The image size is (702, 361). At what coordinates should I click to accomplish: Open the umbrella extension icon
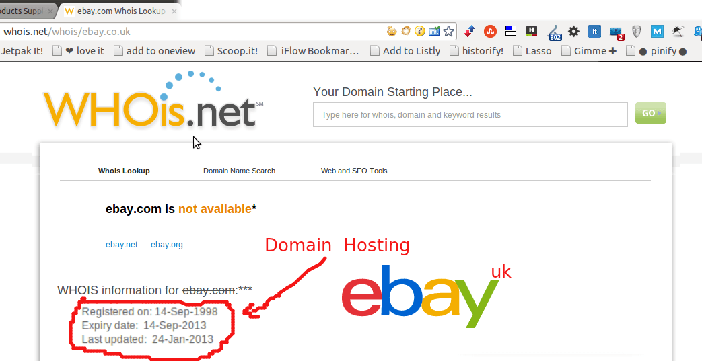point(678,32)
